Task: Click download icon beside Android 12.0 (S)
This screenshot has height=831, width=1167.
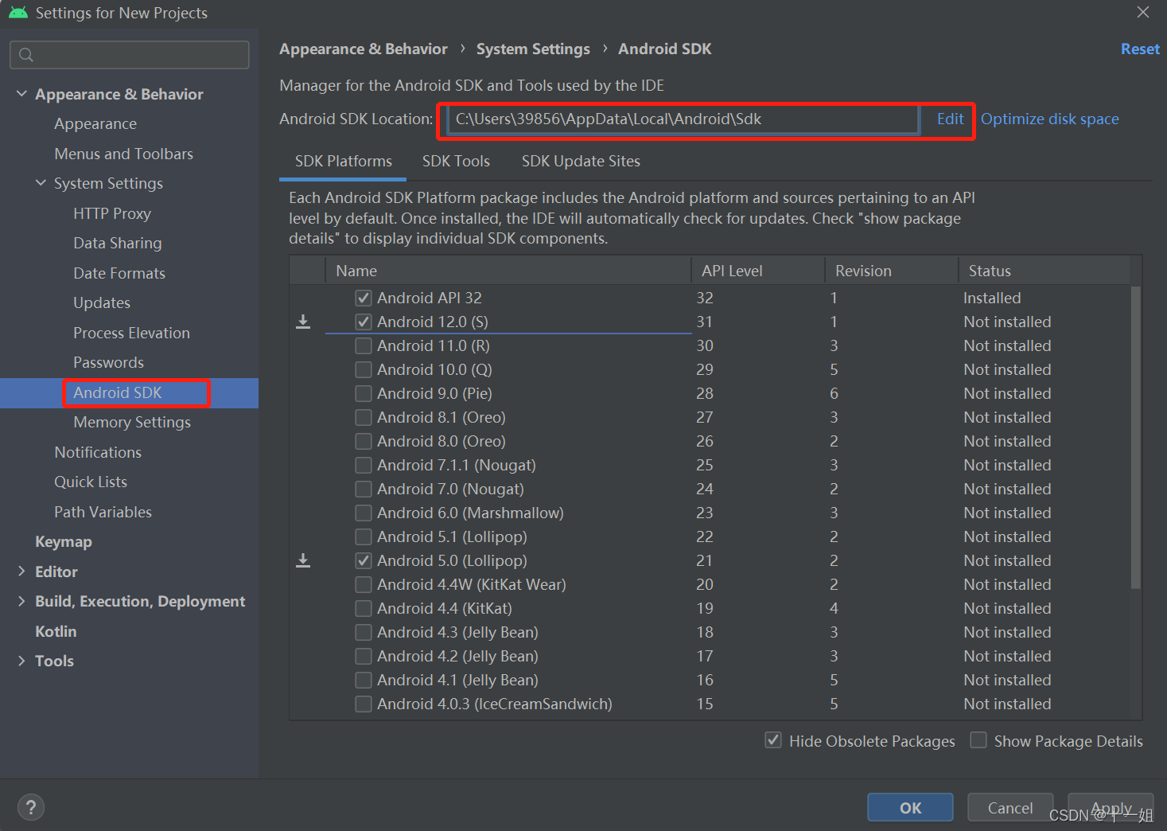Action: 303,322
